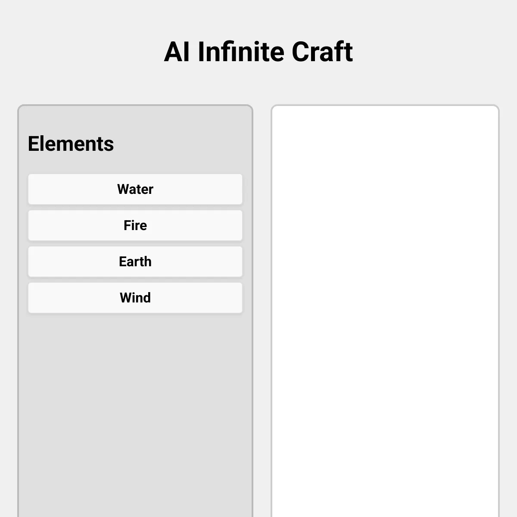The height and width of the screenshot is (517, 517).
Task: Click the AI Infinite Craft title
Action: click(258, 52)
